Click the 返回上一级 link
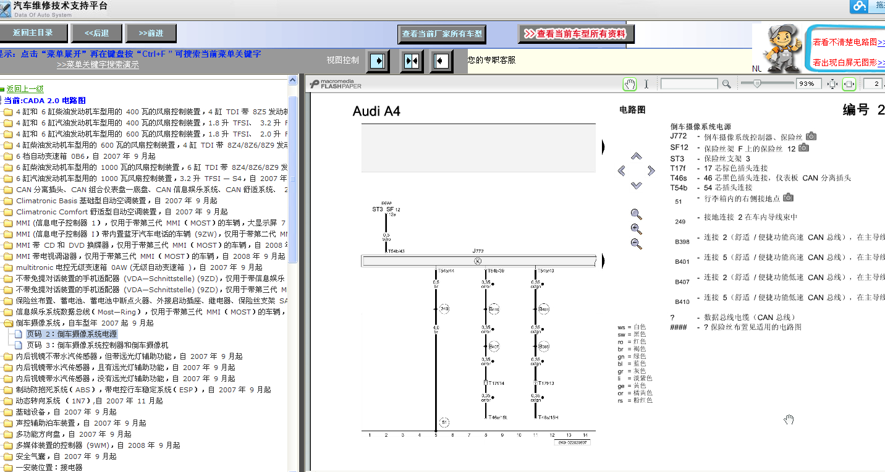Image resolution: width=885 pixels, height=472 pixels. click(25, 89)
